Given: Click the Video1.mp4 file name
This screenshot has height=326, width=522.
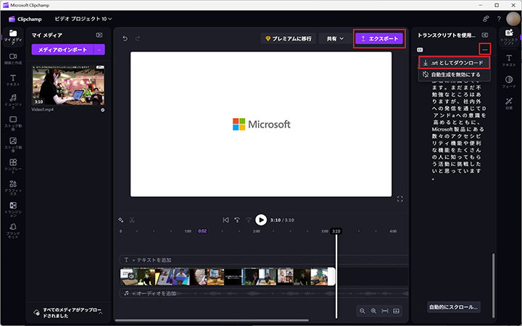Looking at the screenshot, I should click(x=43, y=109).
